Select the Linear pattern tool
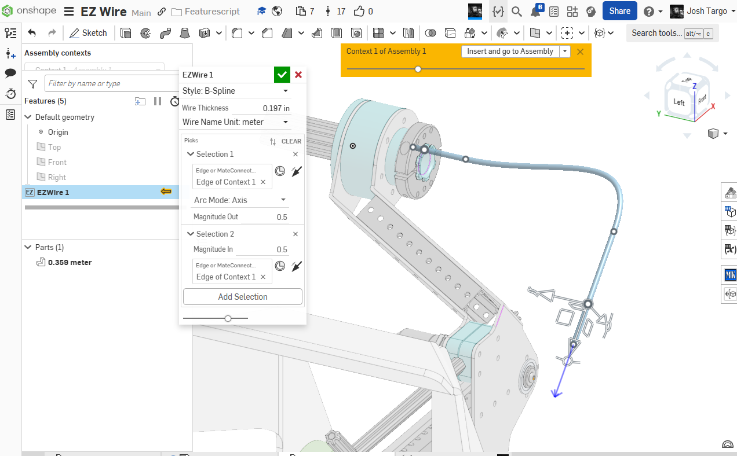Viewport: 737px width, 456px height. [x=378, y=33]
